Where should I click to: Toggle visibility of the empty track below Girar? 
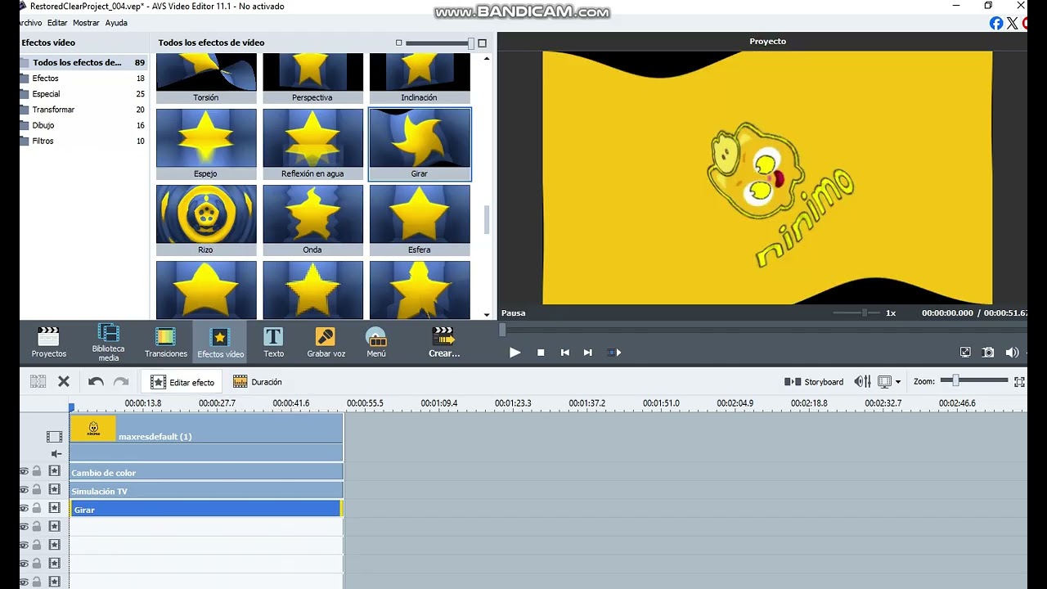point(24,527)
